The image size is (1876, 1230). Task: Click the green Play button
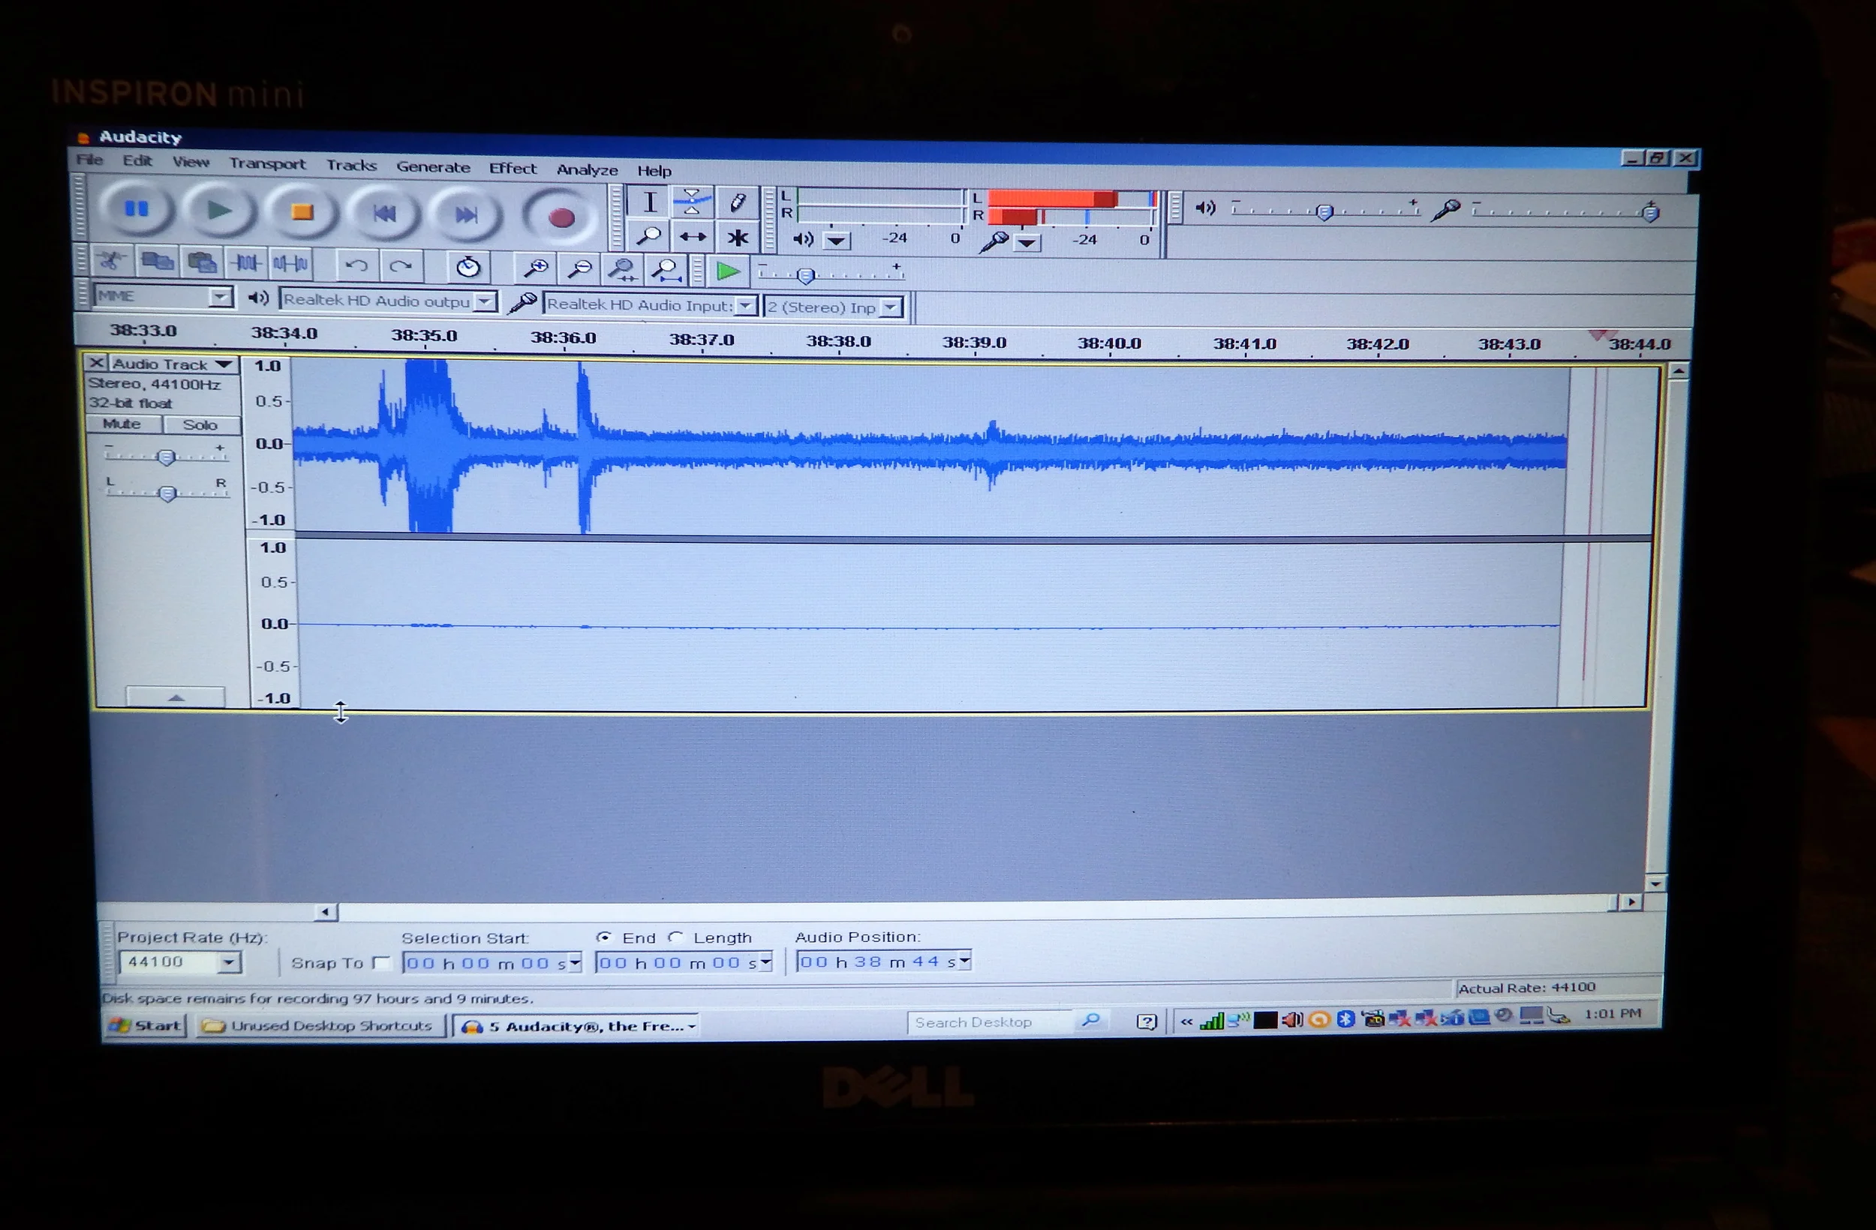coord(218,211)
